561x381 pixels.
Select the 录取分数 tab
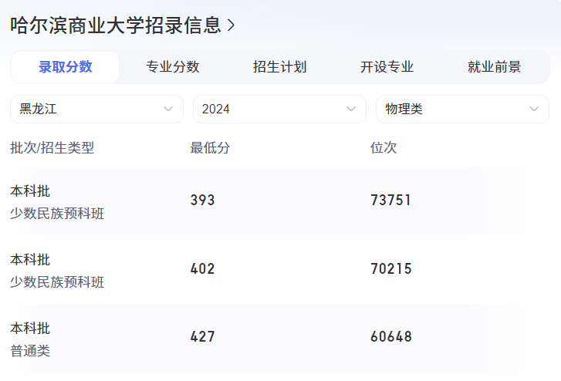pyautogui.click(x=65, y=67)
